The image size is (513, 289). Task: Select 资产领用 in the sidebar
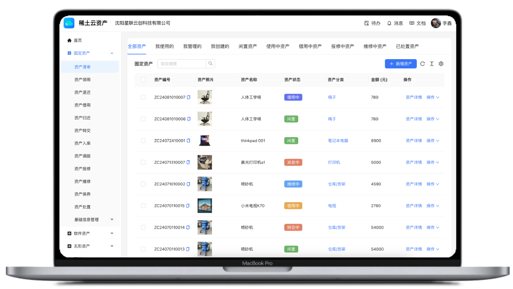82,80
